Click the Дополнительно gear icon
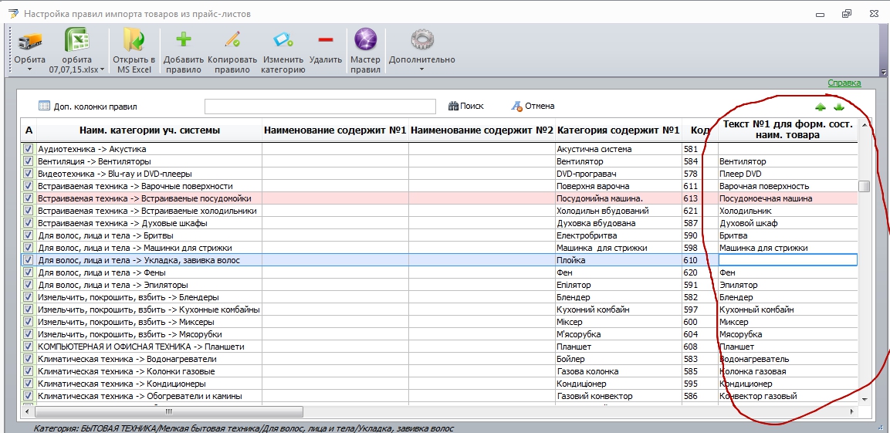The image size is (890, 433). tap(421, 39)
